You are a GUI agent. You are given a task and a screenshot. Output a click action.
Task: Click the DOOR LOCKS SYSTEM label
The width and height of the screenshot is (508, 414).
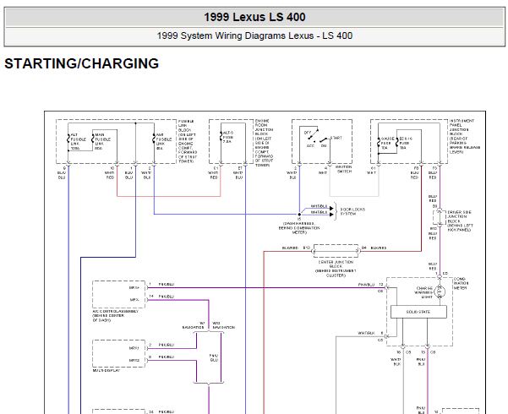(x=352, y=211)
